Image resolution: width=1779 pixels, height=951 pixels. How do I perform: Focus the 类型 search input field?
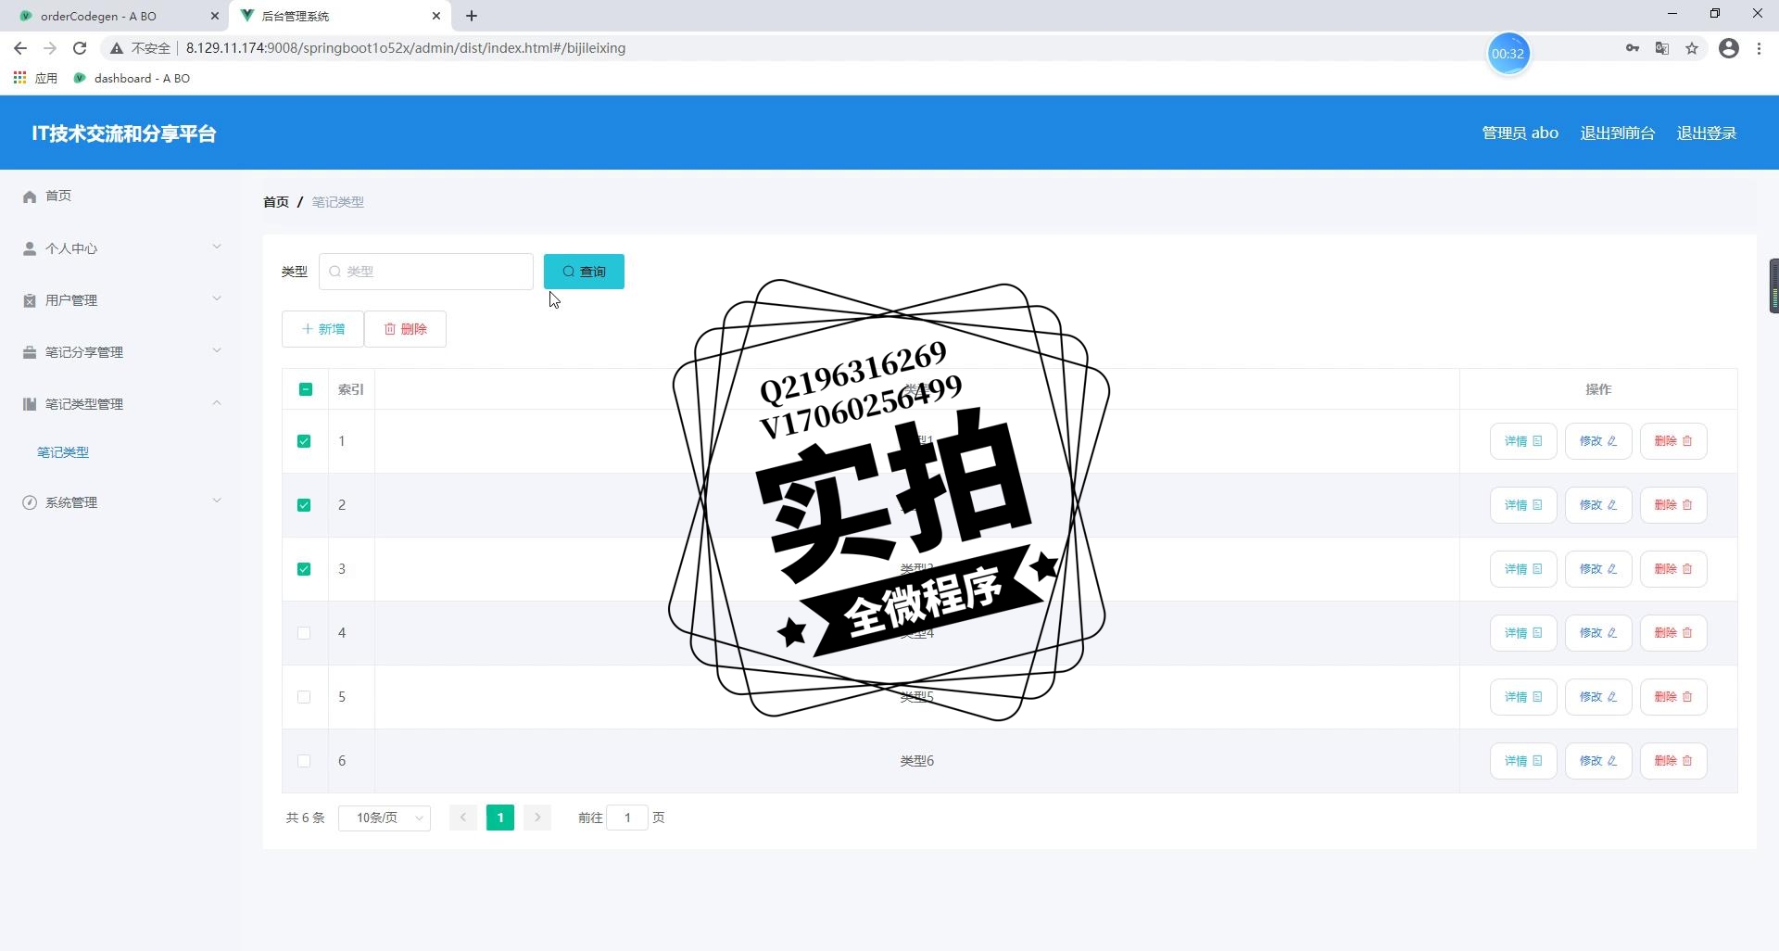[426, 272]
